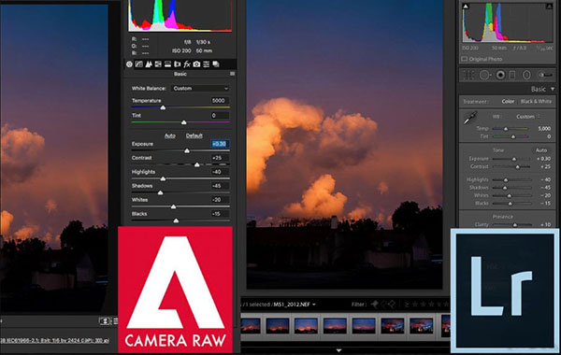Toggle highlight clipping indicator in the Lightroom histogram
The height and width of the screenshot is (355, 561).
pos(549,7)
